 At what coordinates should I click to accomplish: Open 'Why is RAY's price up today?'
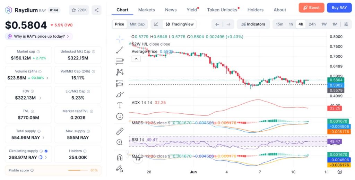point(39,36)
